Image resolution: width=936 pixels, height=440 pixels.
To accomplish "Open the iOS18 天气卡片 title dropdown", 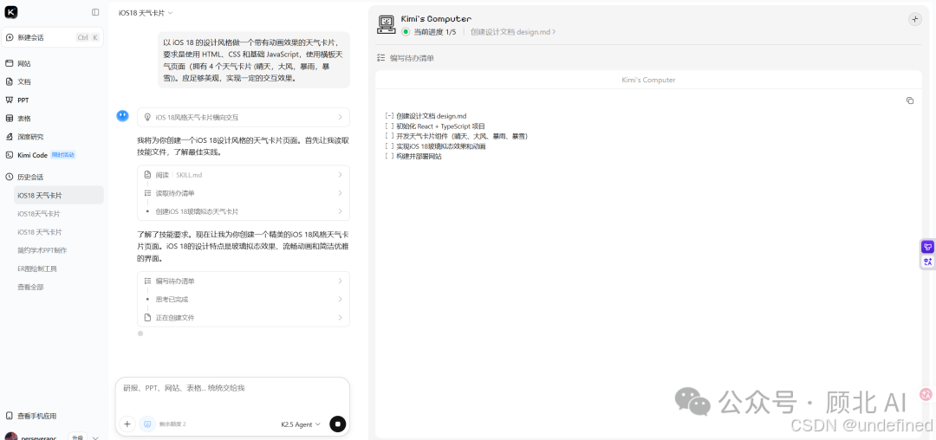I will [146, 12].
